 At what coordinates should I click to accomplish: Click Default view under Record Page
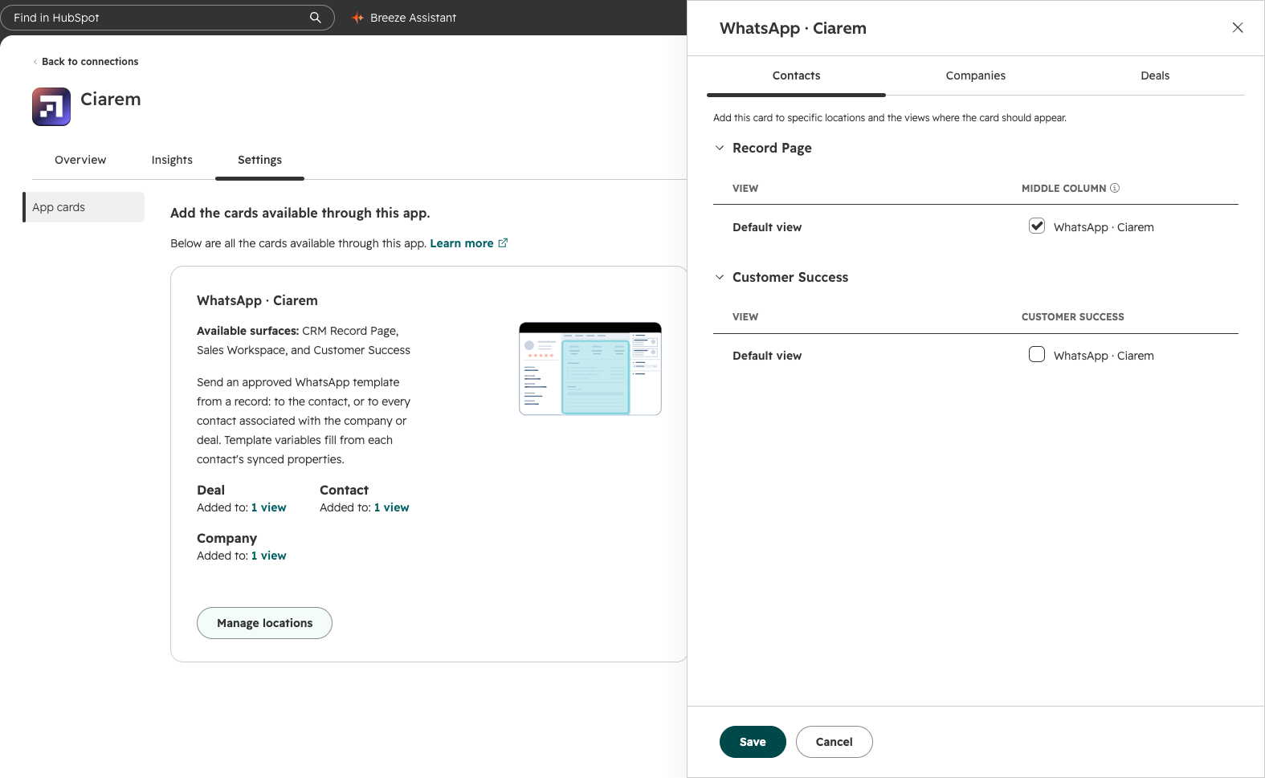[767, 227]
